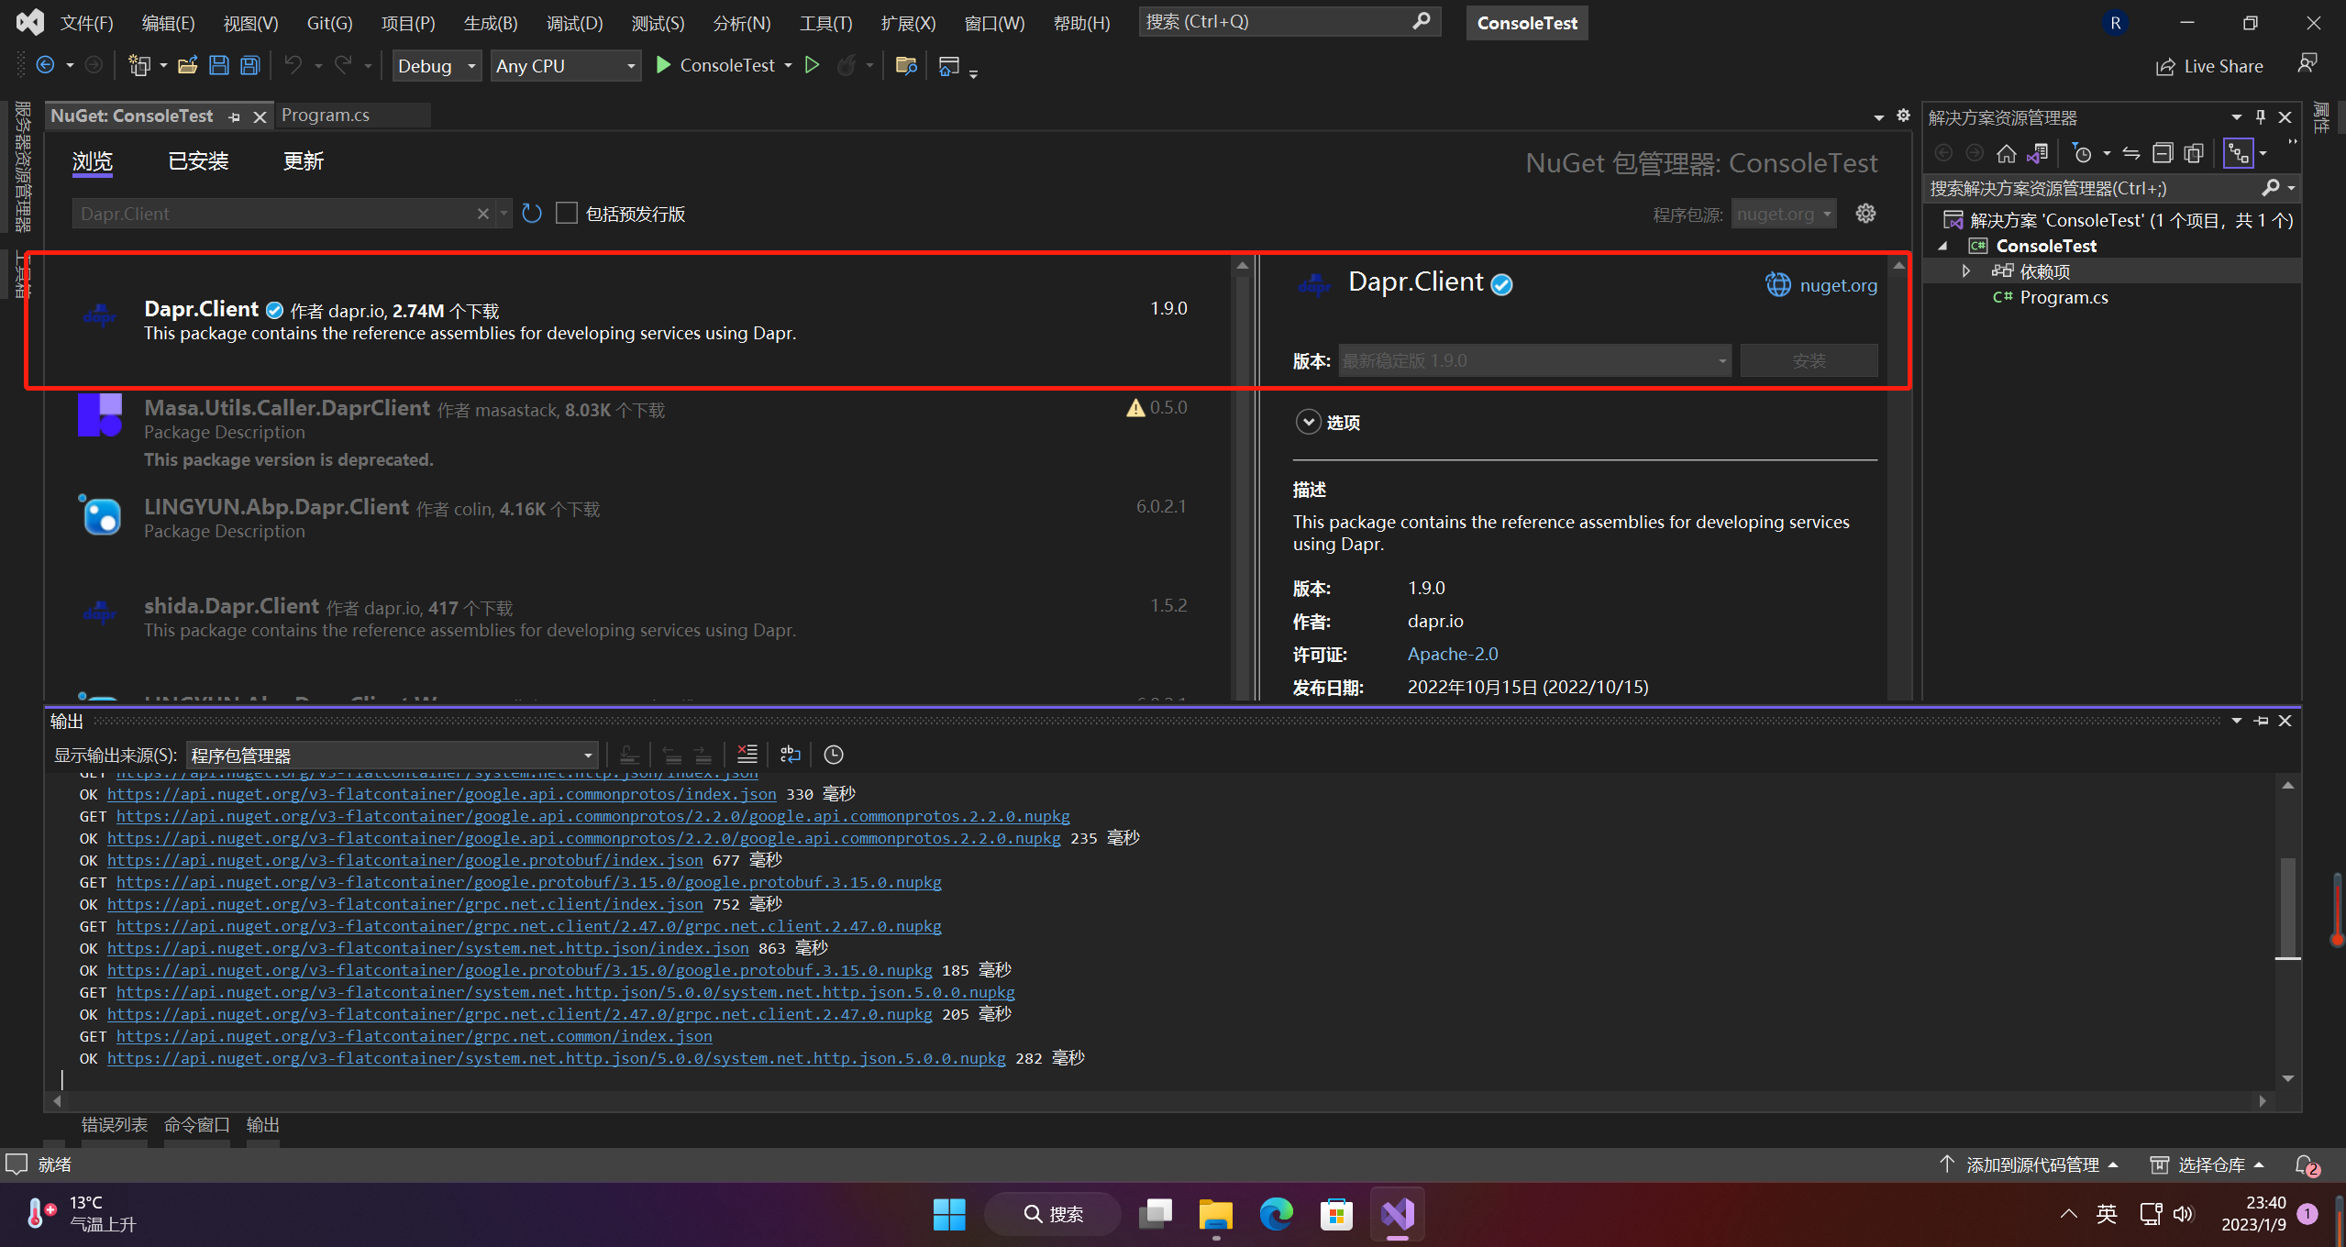Click the navigate backward arrow icon

tap(45, 65)
